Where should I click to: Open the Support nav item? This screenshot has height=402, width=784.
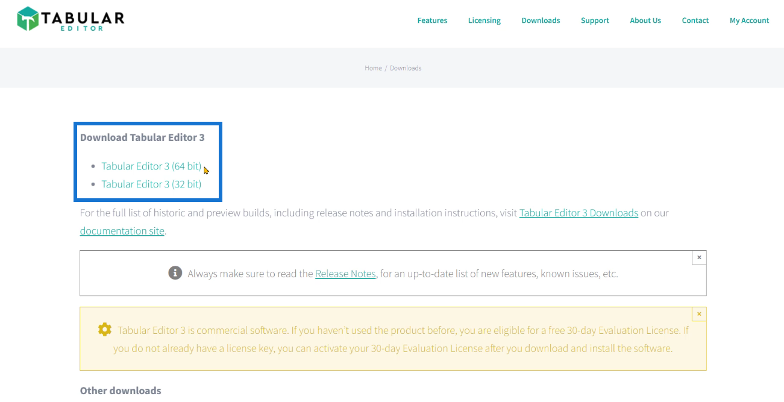click(595, 20)
